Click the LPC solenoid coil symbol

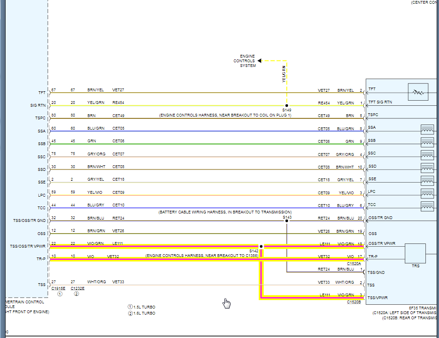[427, 194]
